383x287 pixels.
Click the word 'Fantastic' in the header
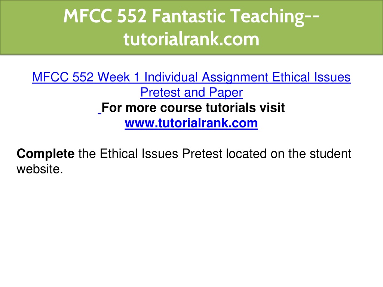coord(189,16)
